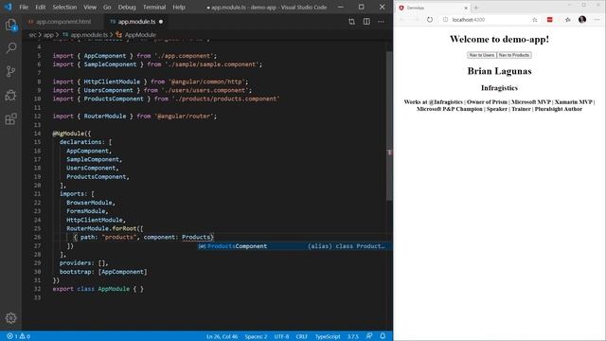The height and width of the screenshot is (341, 606).
Task: Open the Selection menu
Action: pos(64,7)
